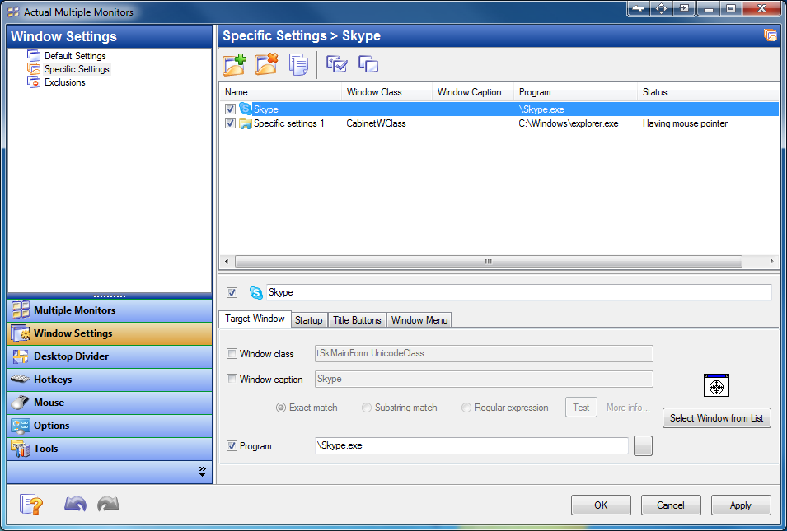Uncheck the Program checkbox

click(x=232, y=445)
